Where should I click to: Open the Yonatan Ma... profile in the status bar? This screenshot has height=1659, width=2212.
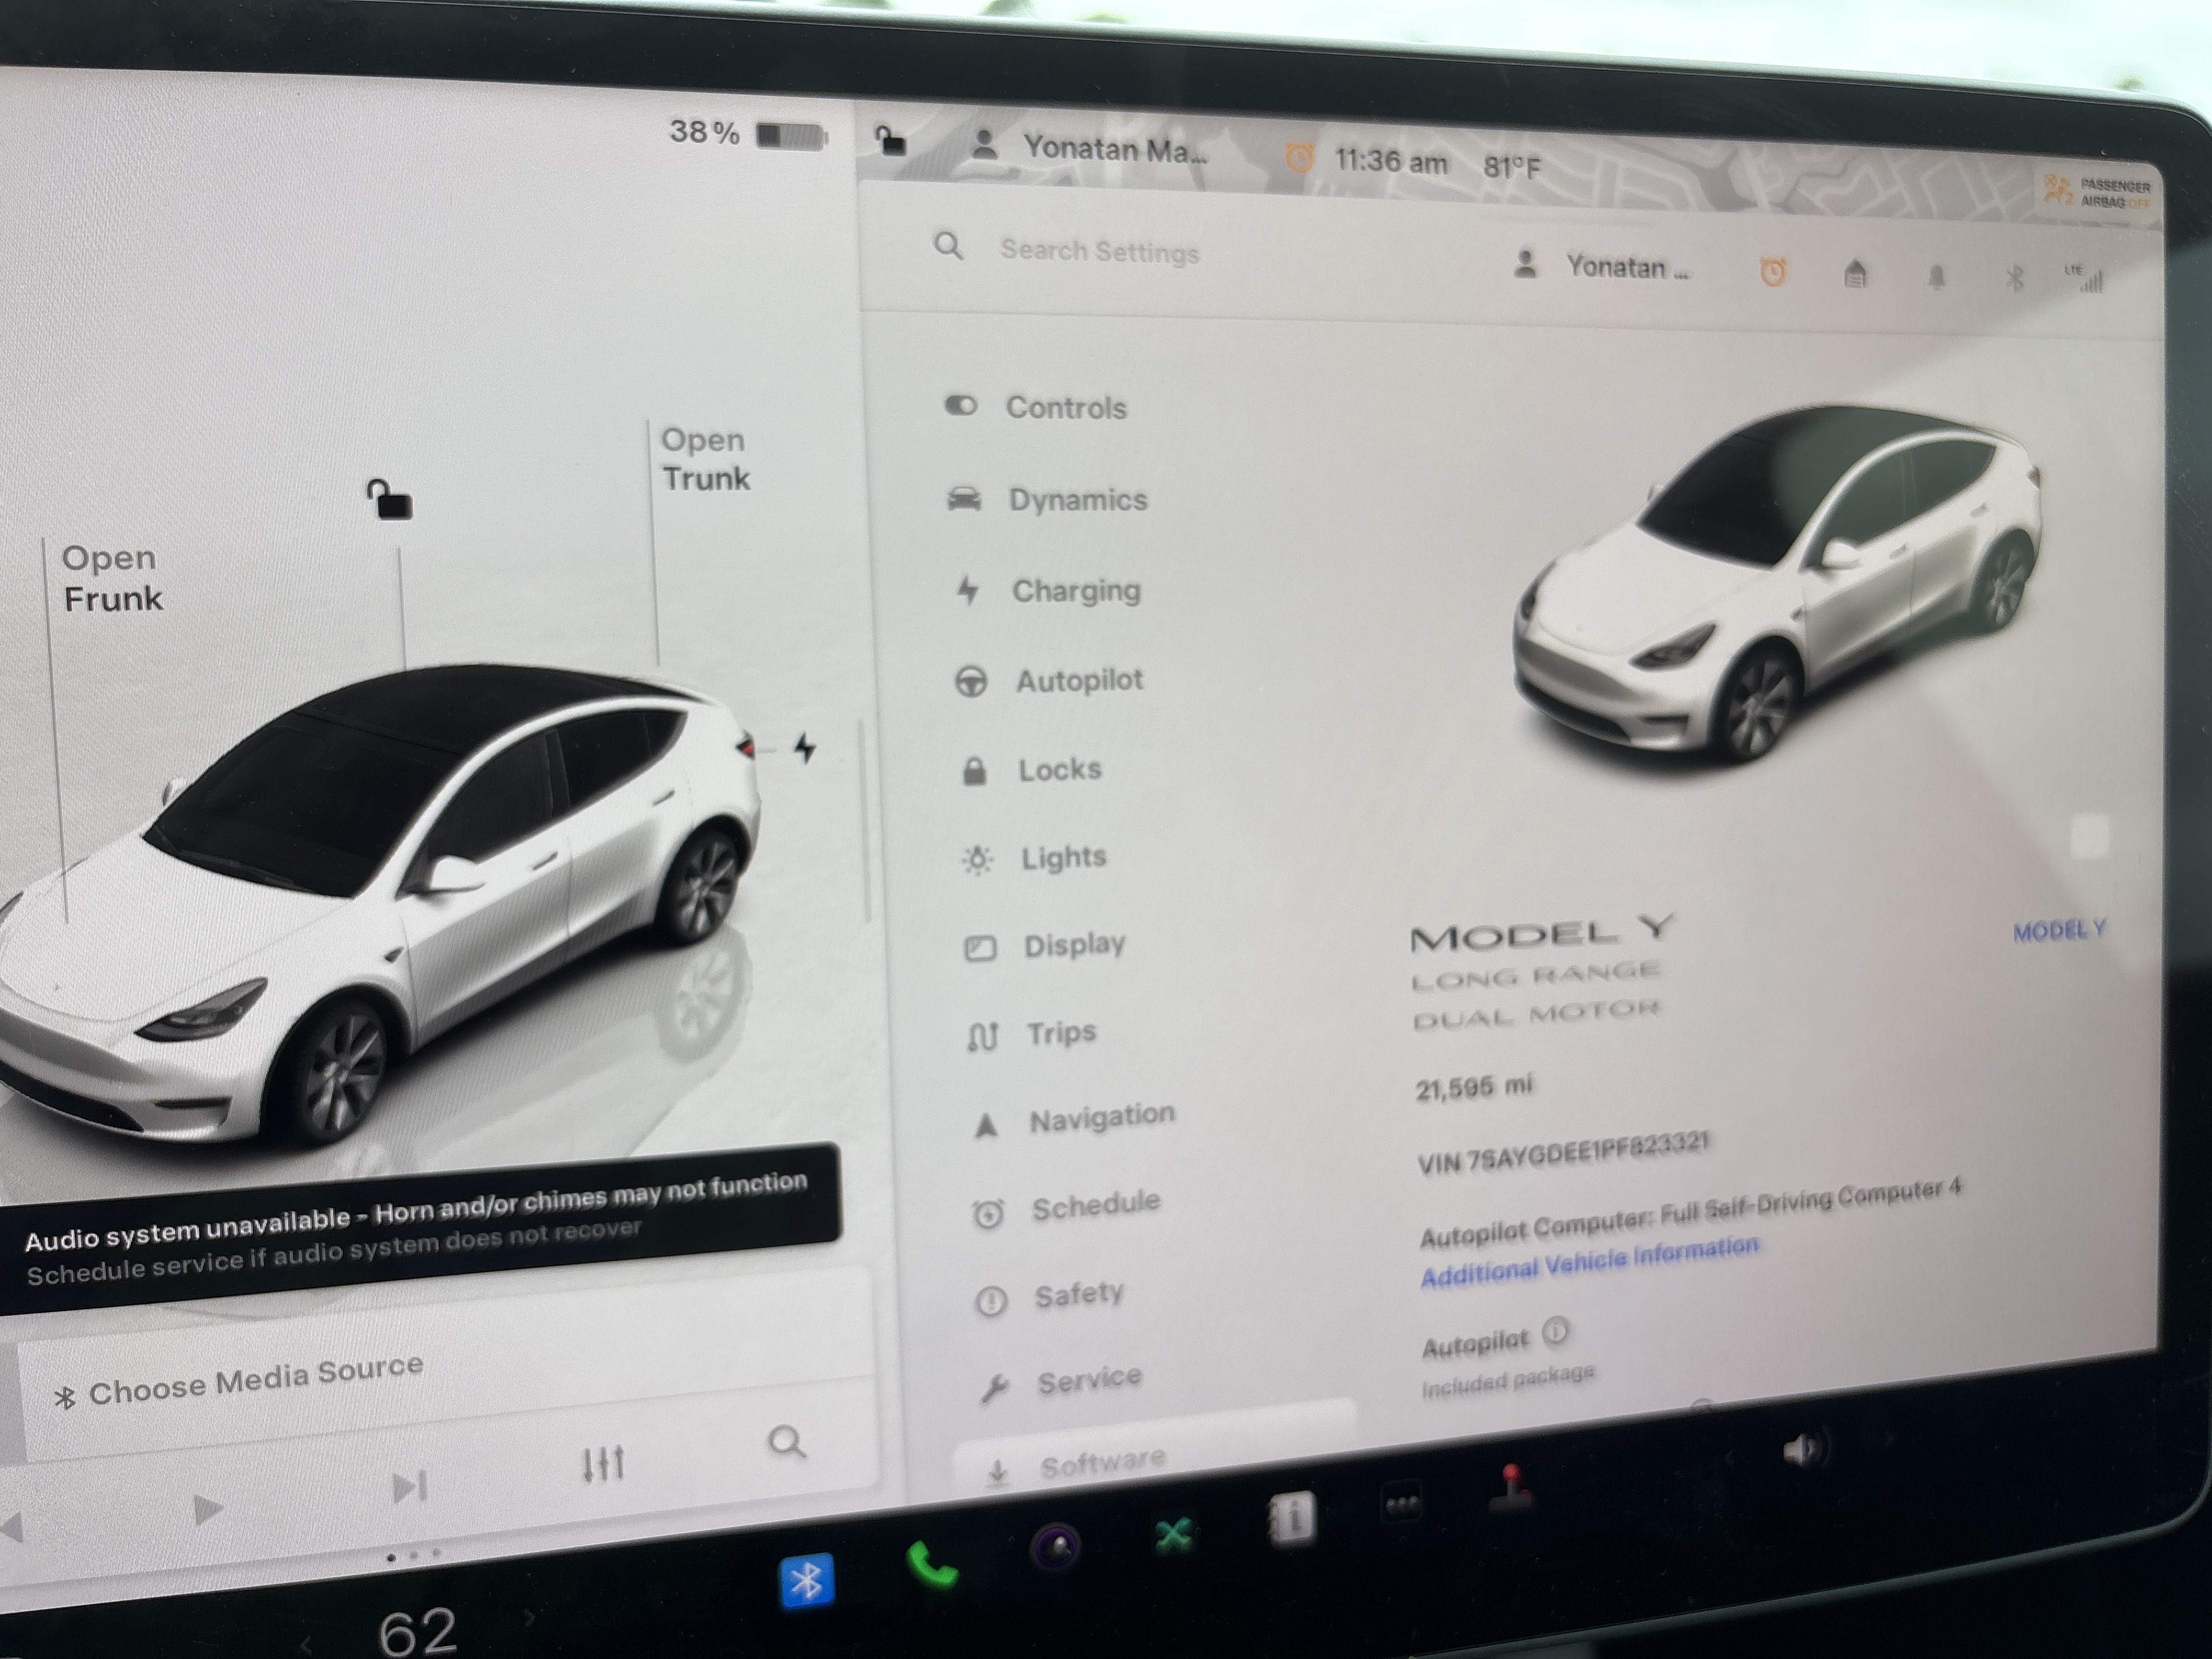1089,148
